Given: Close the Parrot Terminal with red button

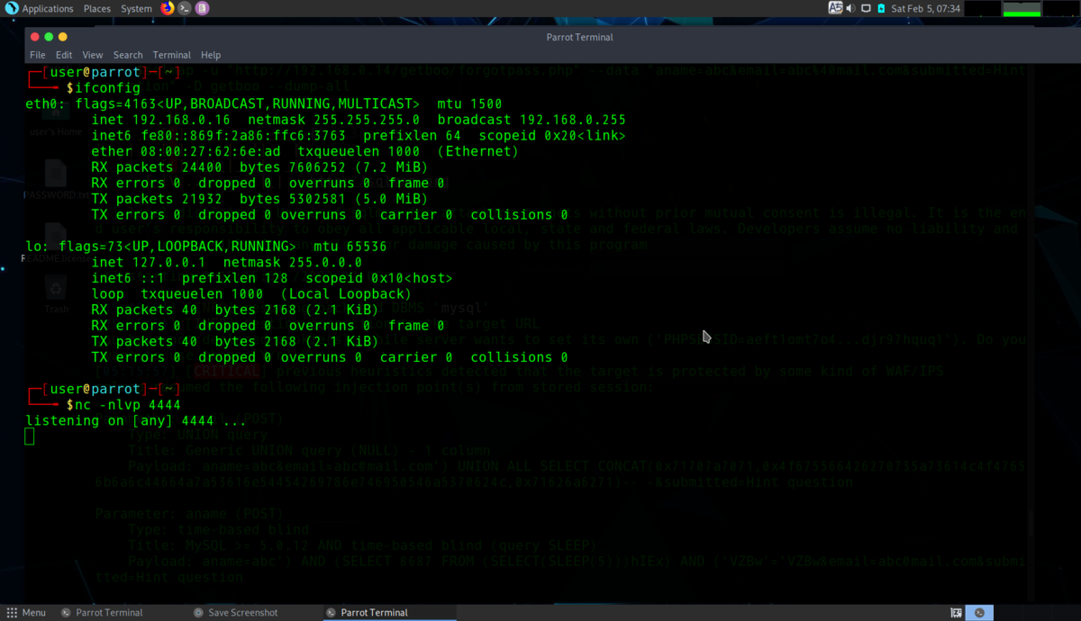Looking at the screenshot, I should (35, 37).
